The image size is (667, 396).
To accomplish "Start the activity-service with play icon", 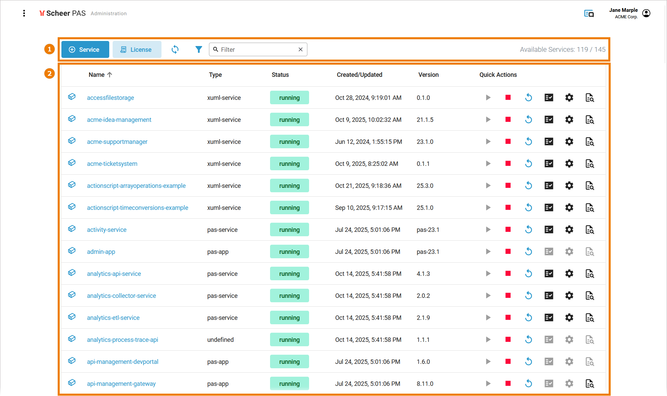I will (x=488, y=229).
